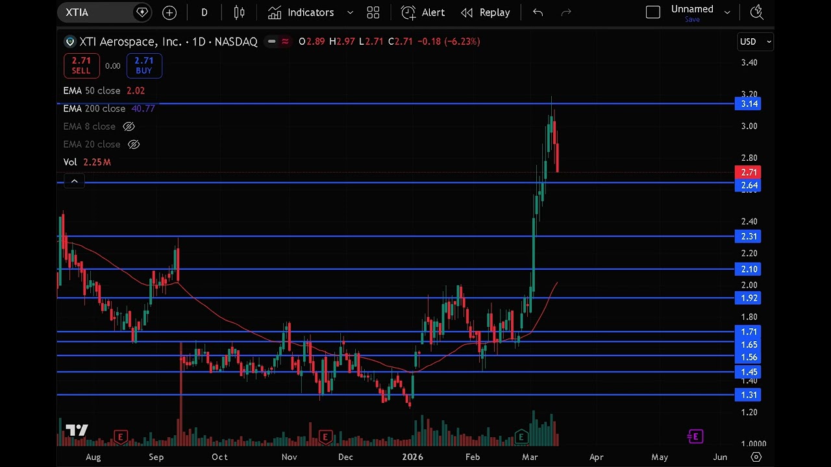Open the D timeframe interval selector

205,12
